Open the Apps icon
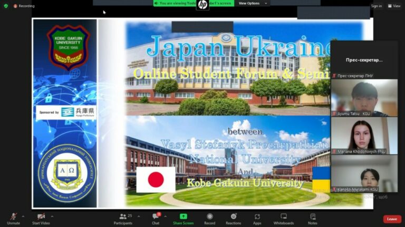Image resolution: width=405 pixels, height=227 pixels. (x=257, y=219)
